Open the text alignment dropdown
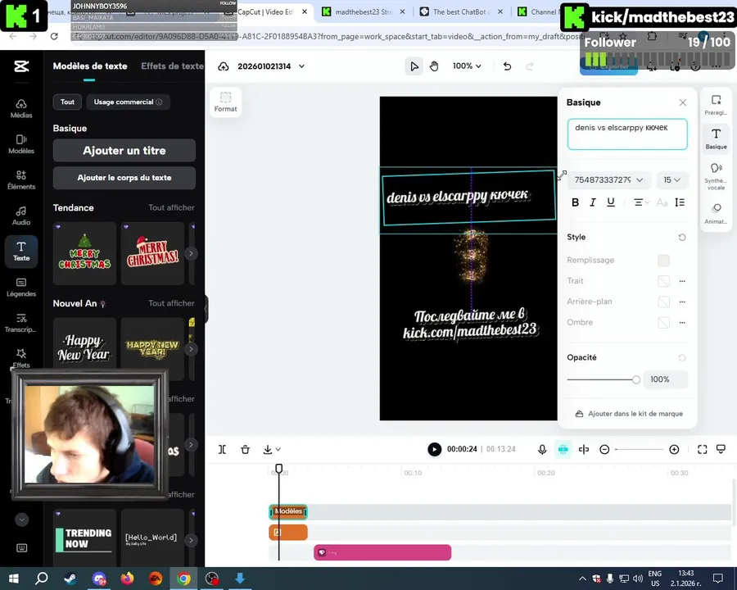The height and width of the screenshot is (590, 737). click(641, 202)
